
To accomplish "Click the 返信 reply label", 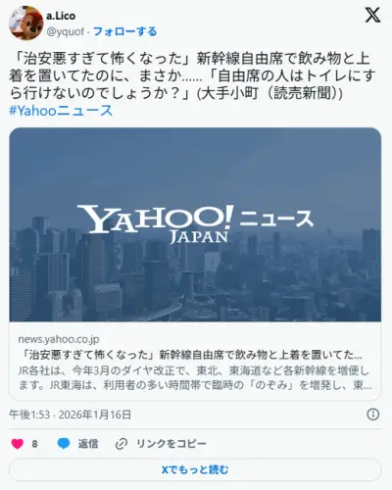I will pos(88,444).
